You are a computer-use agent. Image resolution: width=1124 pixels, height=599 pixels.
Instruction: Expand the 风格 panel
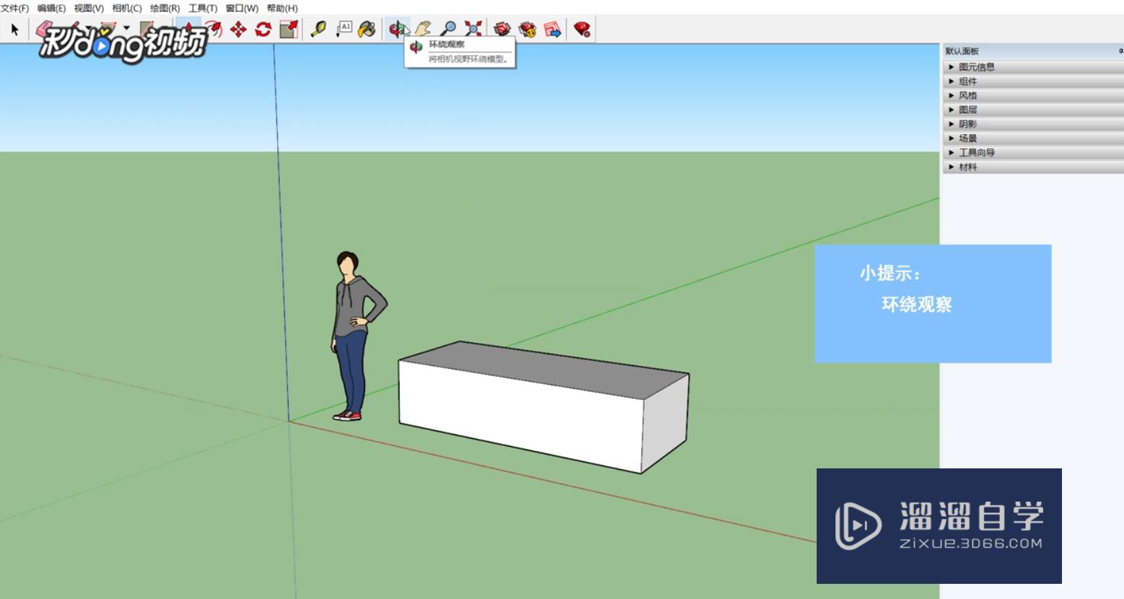coord(1033,95)
